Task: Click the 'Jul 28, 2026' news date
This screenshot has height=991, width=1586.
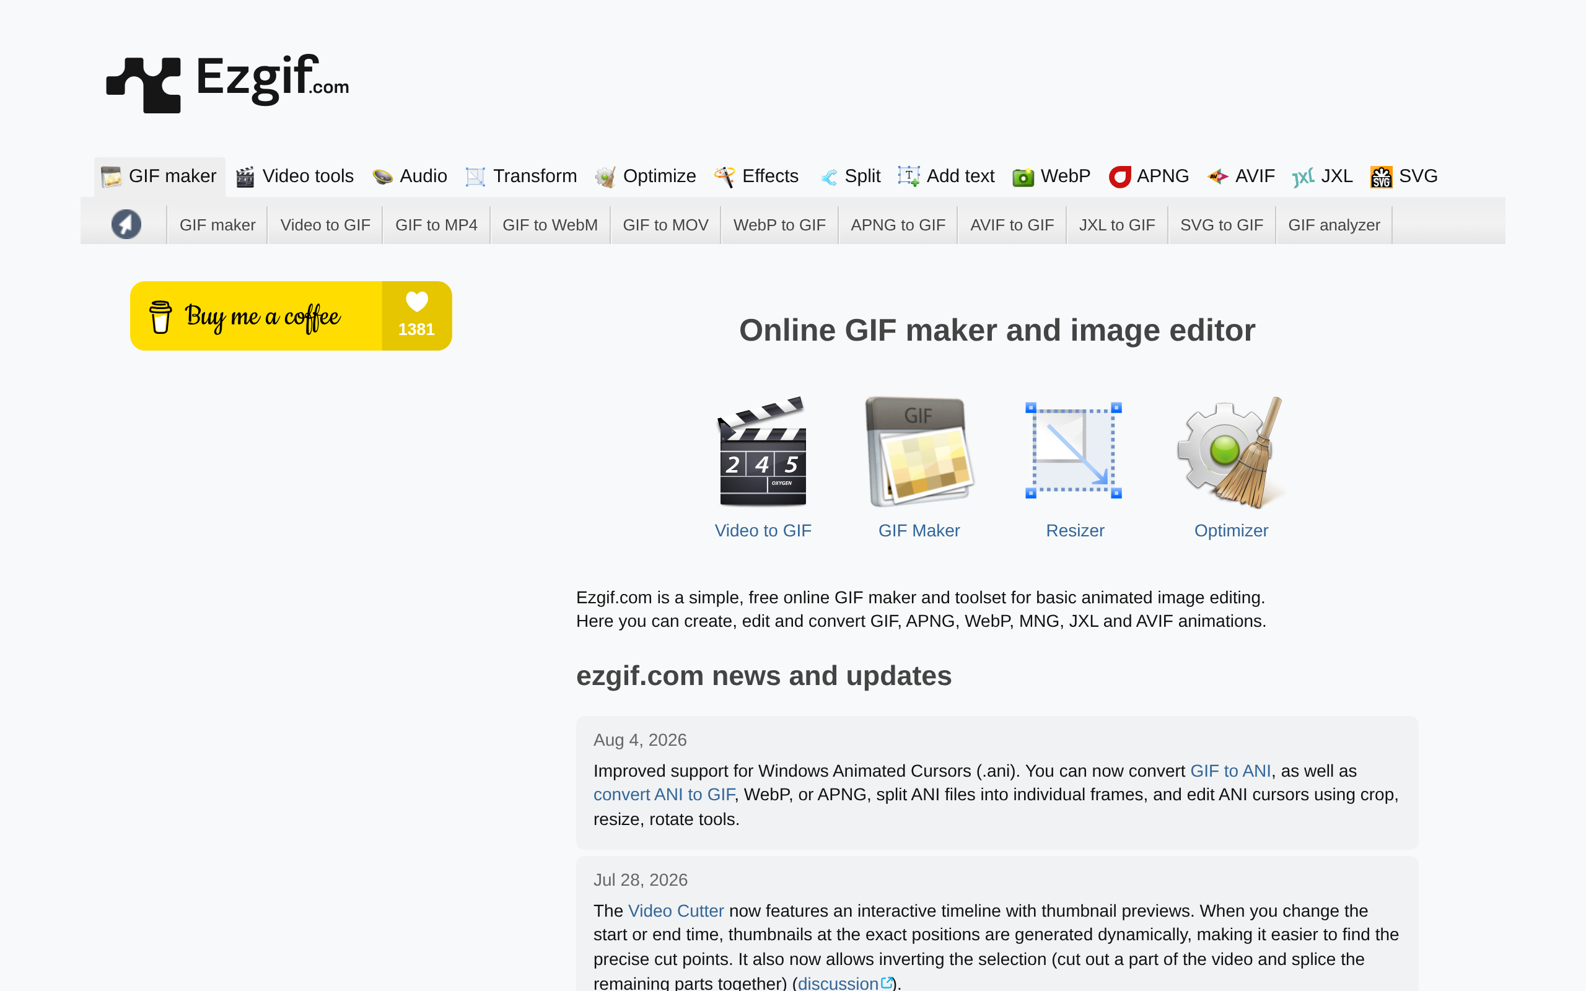Action: tap(641, 880)
